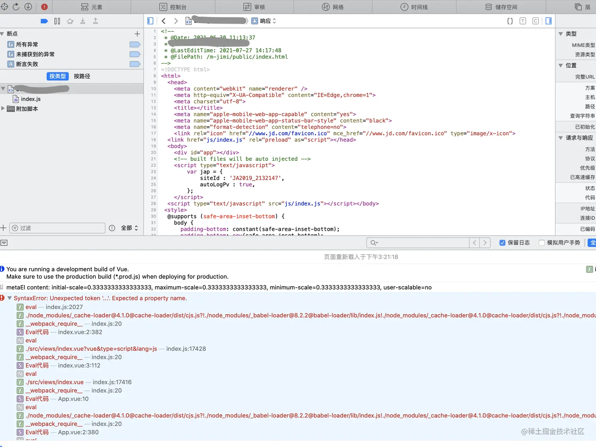Click the console search field
The width and height of the screenshot is (596, 447).
coord(418,243)
